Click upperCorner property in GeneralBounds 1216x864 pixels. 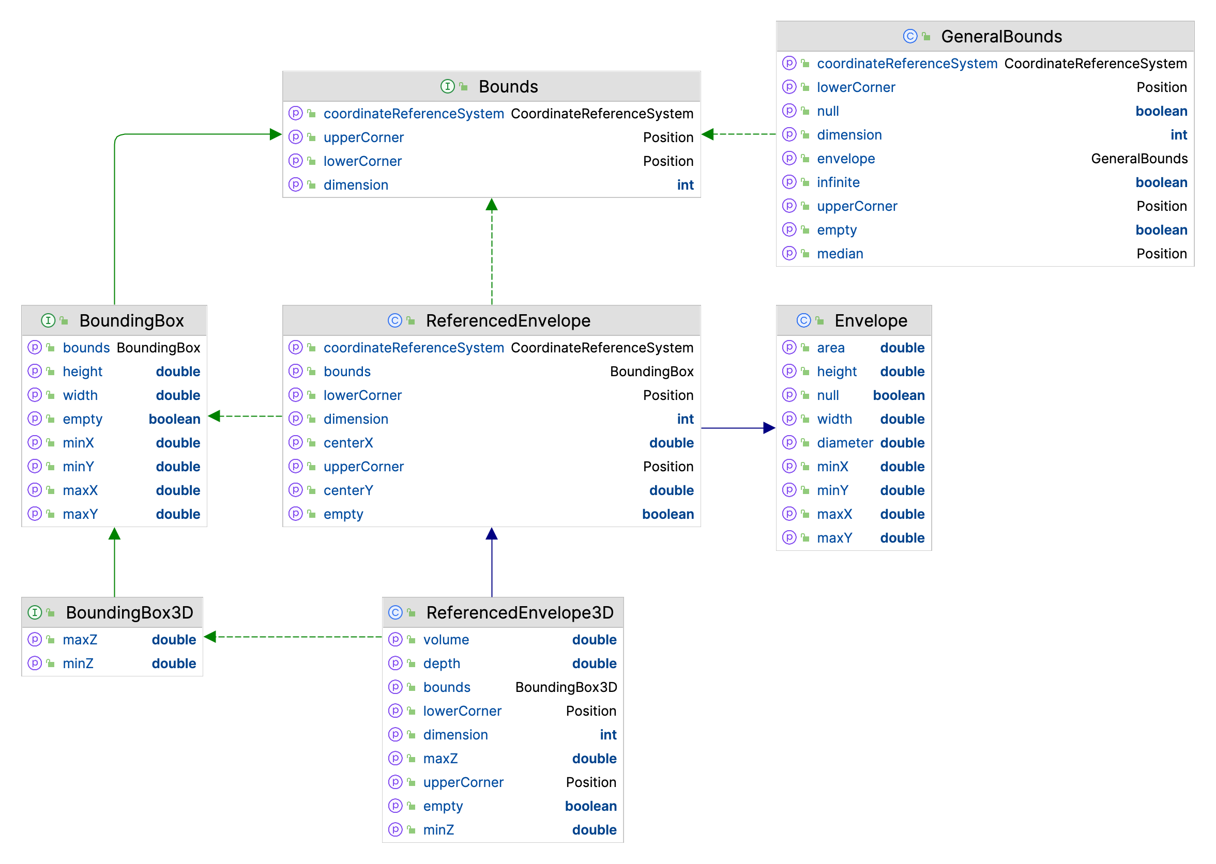(857, 206)
